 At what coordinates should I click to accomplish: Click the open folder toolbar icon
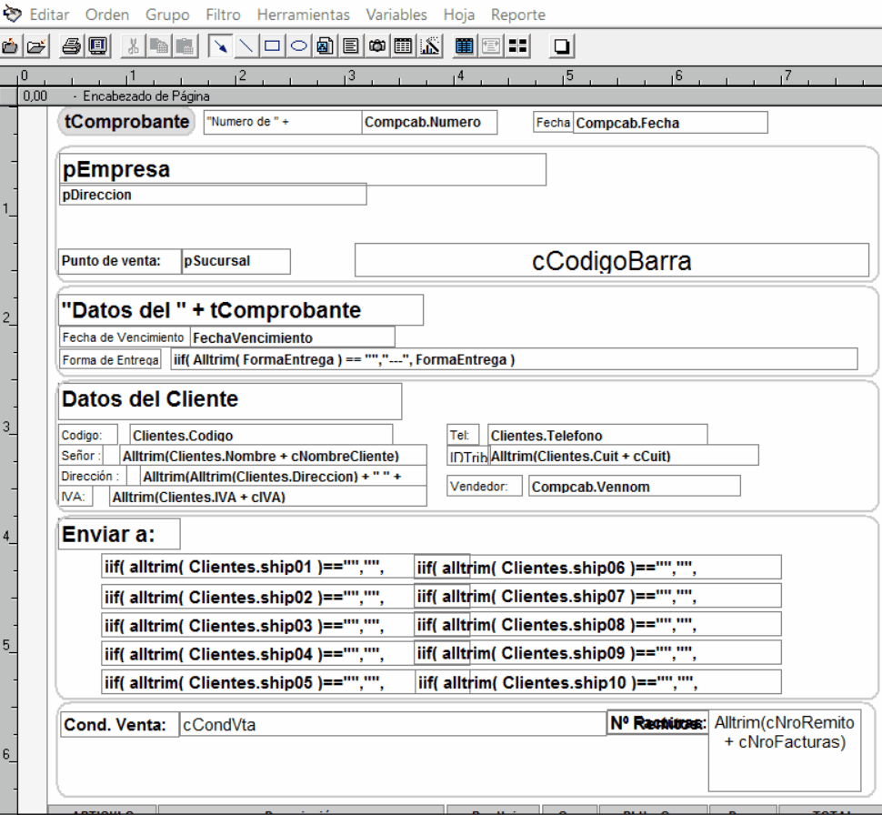36,46
